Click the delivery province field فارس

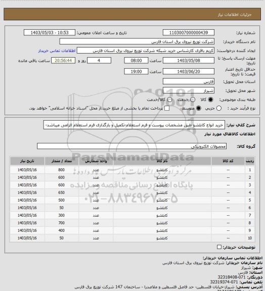coord(189,81)
